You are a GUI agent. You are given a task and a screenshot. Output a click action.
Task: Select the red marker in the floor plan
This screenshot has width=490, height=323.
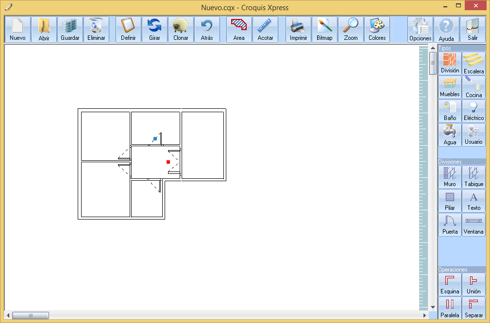(168, 162)
